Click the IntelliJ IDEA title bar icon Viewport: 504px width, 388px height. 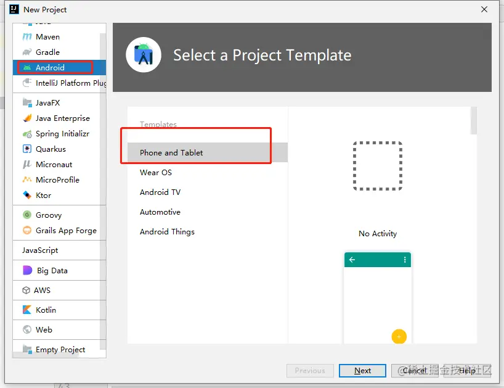coord(14,9)
